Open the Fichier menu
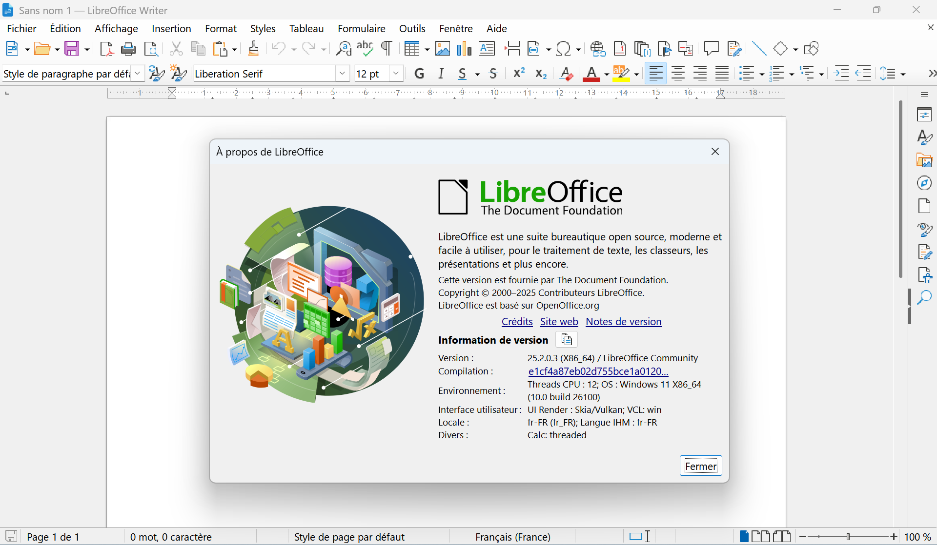 (21, 28)
